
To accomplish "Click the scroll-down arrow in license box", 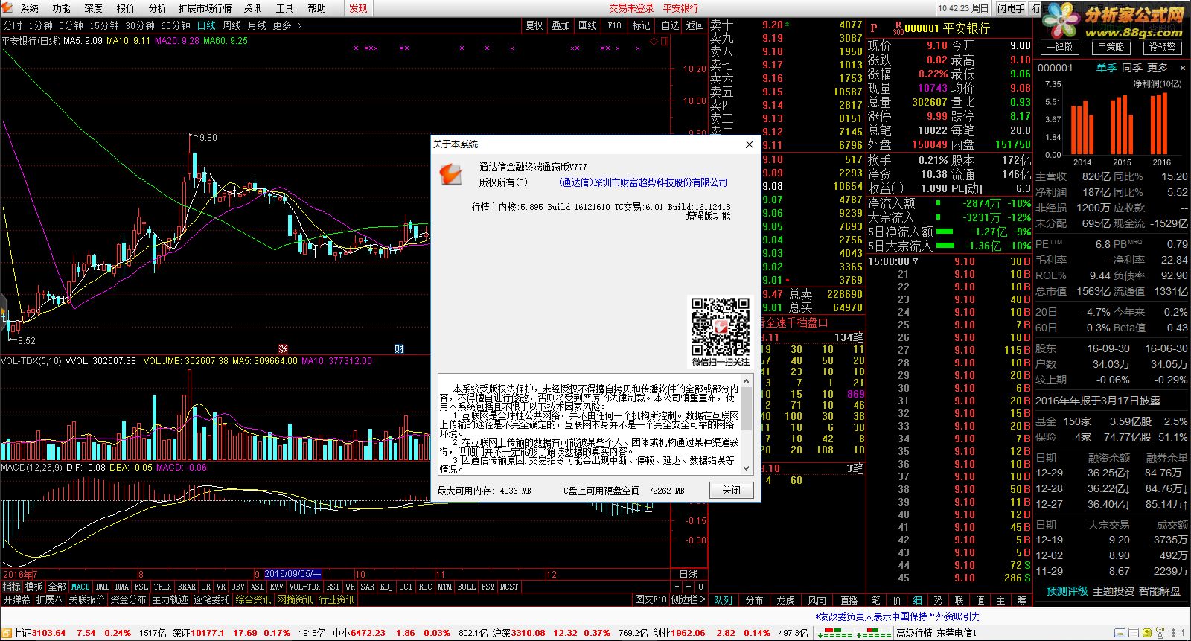I will (747, 469).
